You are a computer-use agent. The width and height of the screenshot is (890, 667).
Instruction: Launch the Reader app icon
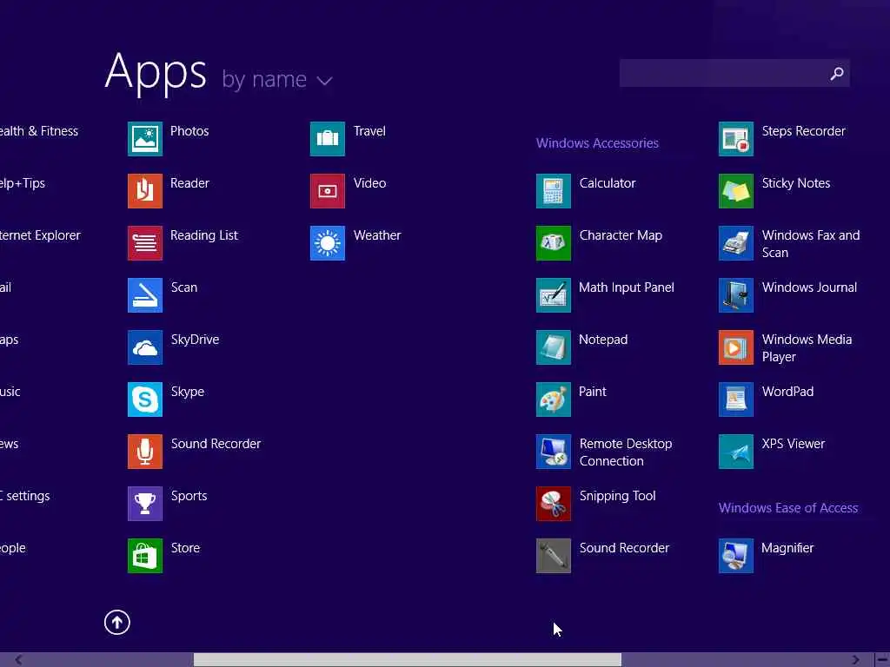coord(145,191)
